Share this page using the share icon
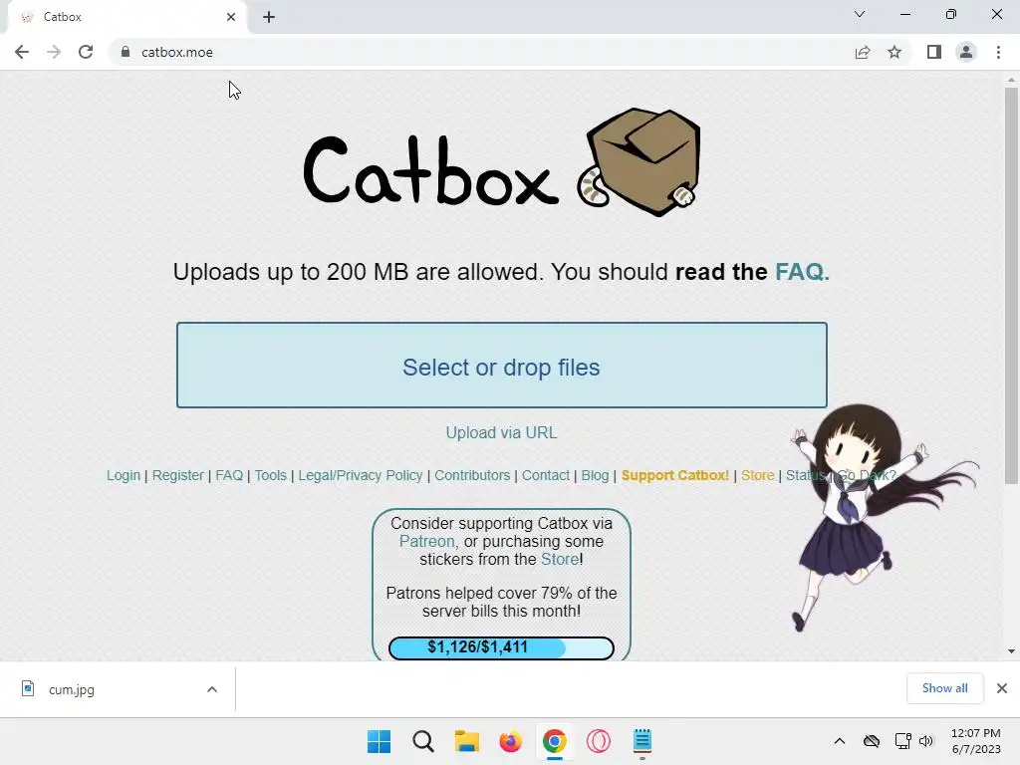Viewport: 1020px width, 765px height. [863, 52]
